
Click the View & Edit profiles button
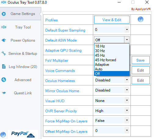112,20
